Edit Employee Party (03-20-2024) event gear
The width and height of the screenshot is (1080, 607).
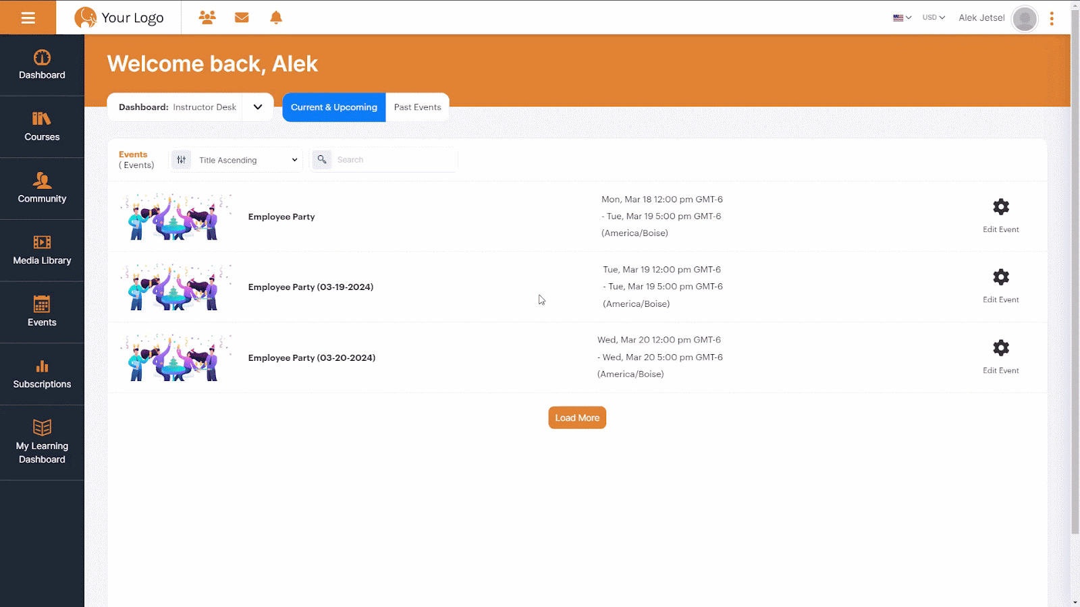coord(1001,348)
